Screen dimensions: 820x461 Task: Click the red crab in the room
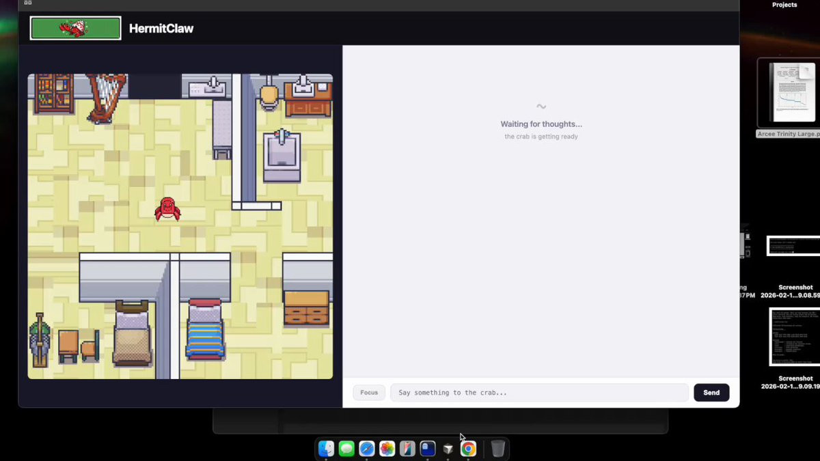point(167,209)
